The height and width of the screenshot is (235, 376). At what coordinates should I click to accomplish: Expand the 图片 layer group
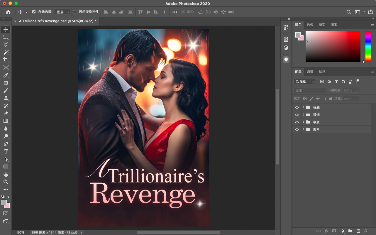click(x=303, y=129)
